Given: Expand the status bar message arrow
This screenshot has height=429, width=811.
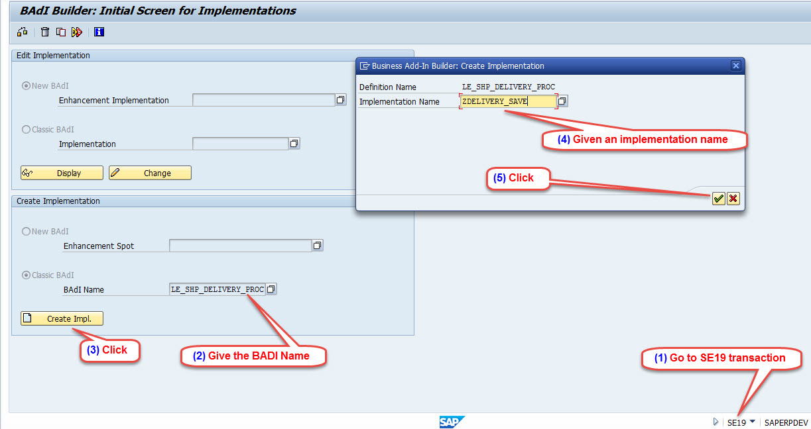Looking at the screenshot, I should [715, 422].
